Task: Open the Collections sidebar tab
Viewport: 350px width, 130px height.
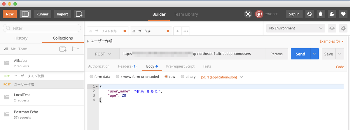Action: 63,38
